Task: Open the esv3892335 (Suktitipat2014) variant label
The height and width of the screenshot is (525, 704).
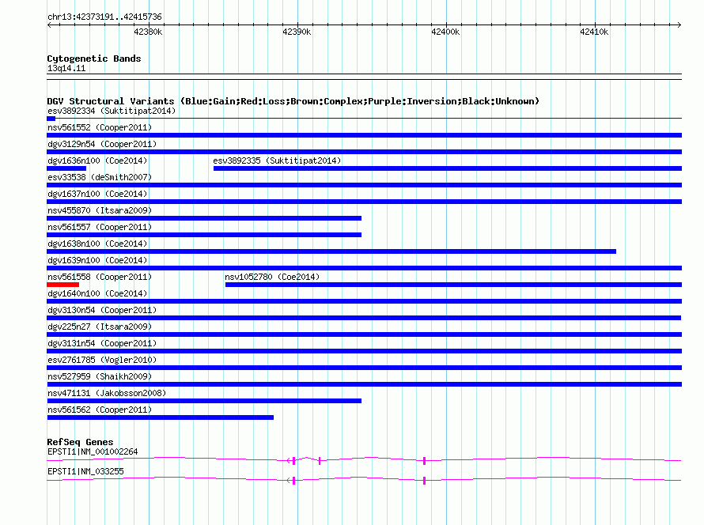Action: tap(277, 161)
